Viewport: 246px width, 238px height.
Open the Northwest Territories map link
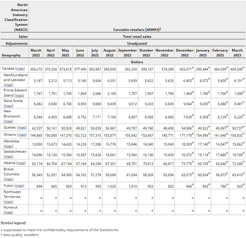(x=8, y=202)
